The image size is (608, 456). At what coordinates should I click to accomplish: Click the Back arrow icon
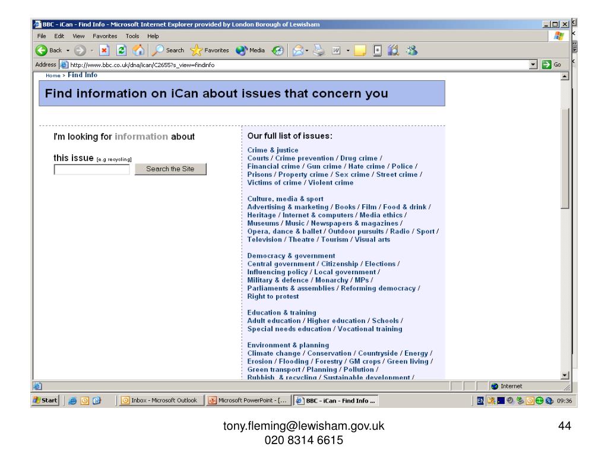click(41, 50)
